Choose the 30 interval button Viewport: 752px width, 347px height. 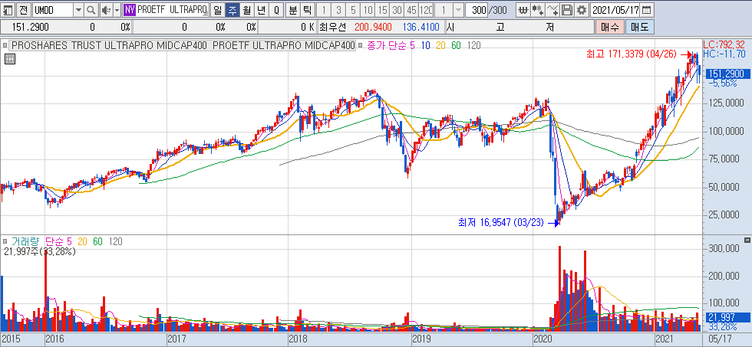(x=396, y=9)
